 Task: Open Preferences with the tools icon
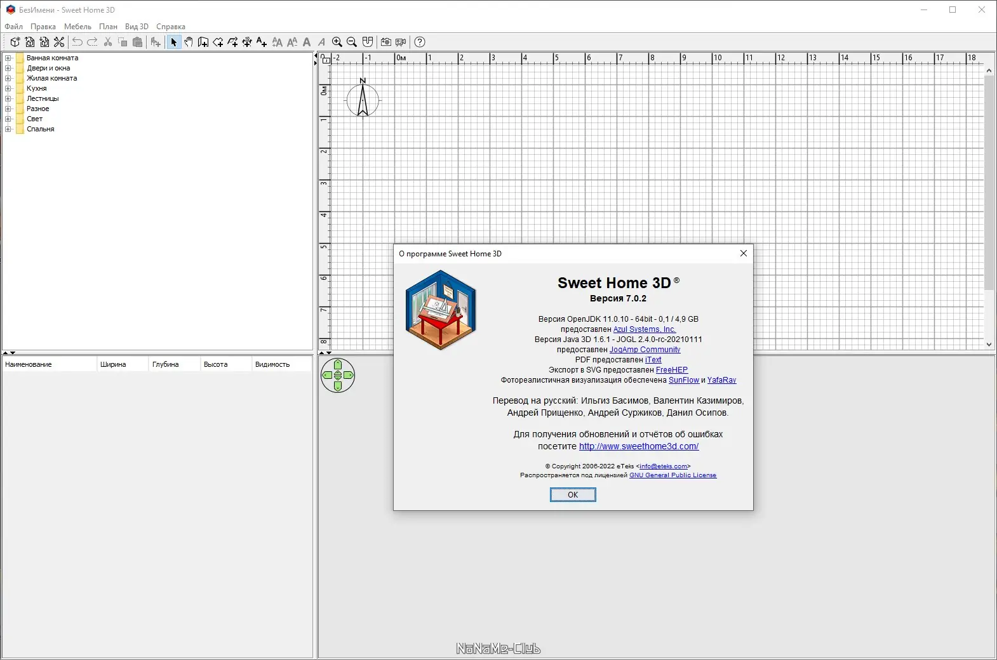tap(59, 42)
